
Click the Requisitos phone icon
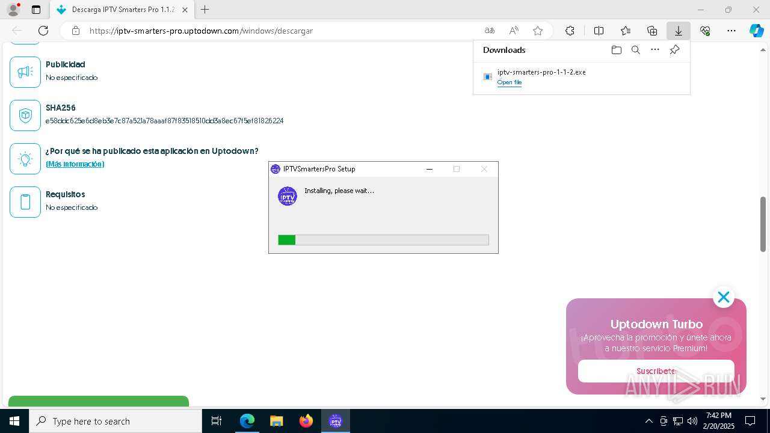pos(25,202)
